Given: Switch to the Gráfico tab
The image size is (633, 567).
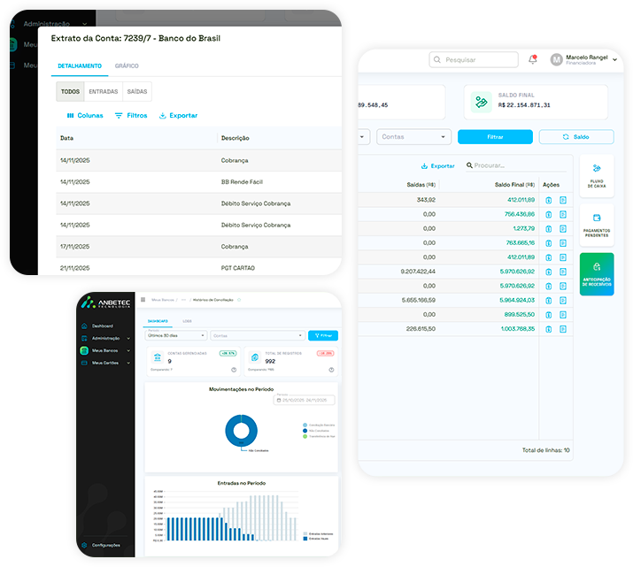Looking at the screenshot, I should coord(127,66).
